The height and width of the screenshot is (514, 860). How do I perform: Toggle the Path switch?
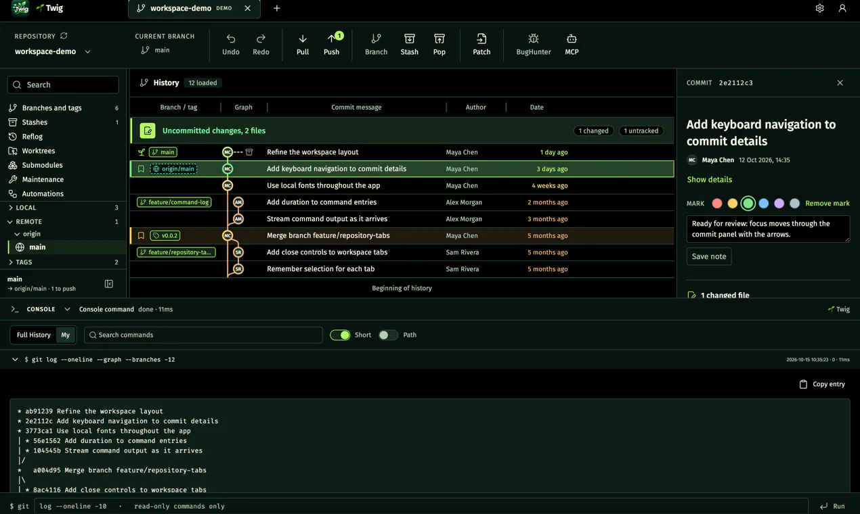click(x=388, y=335)
